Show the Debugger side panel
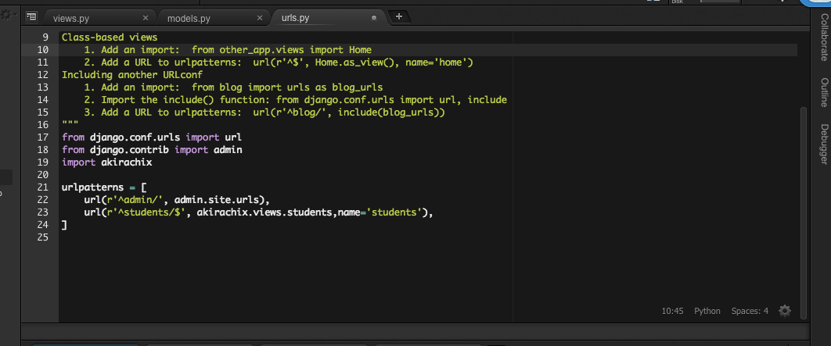 [x=824, y=144]
